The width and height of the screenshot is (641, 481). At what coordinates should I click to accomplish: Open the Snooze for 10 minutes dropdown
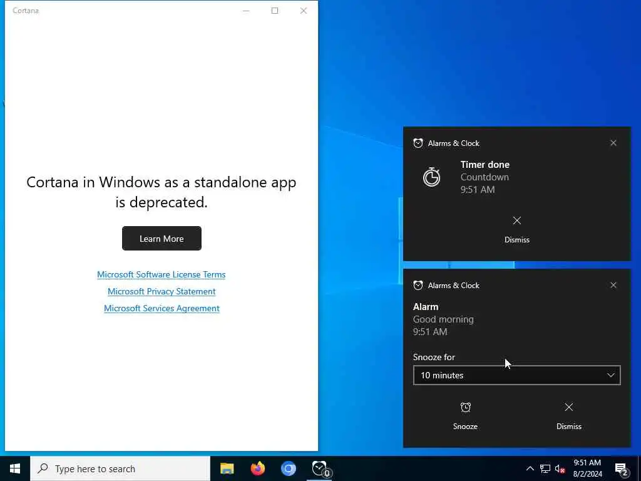click(x=516, y=375)
